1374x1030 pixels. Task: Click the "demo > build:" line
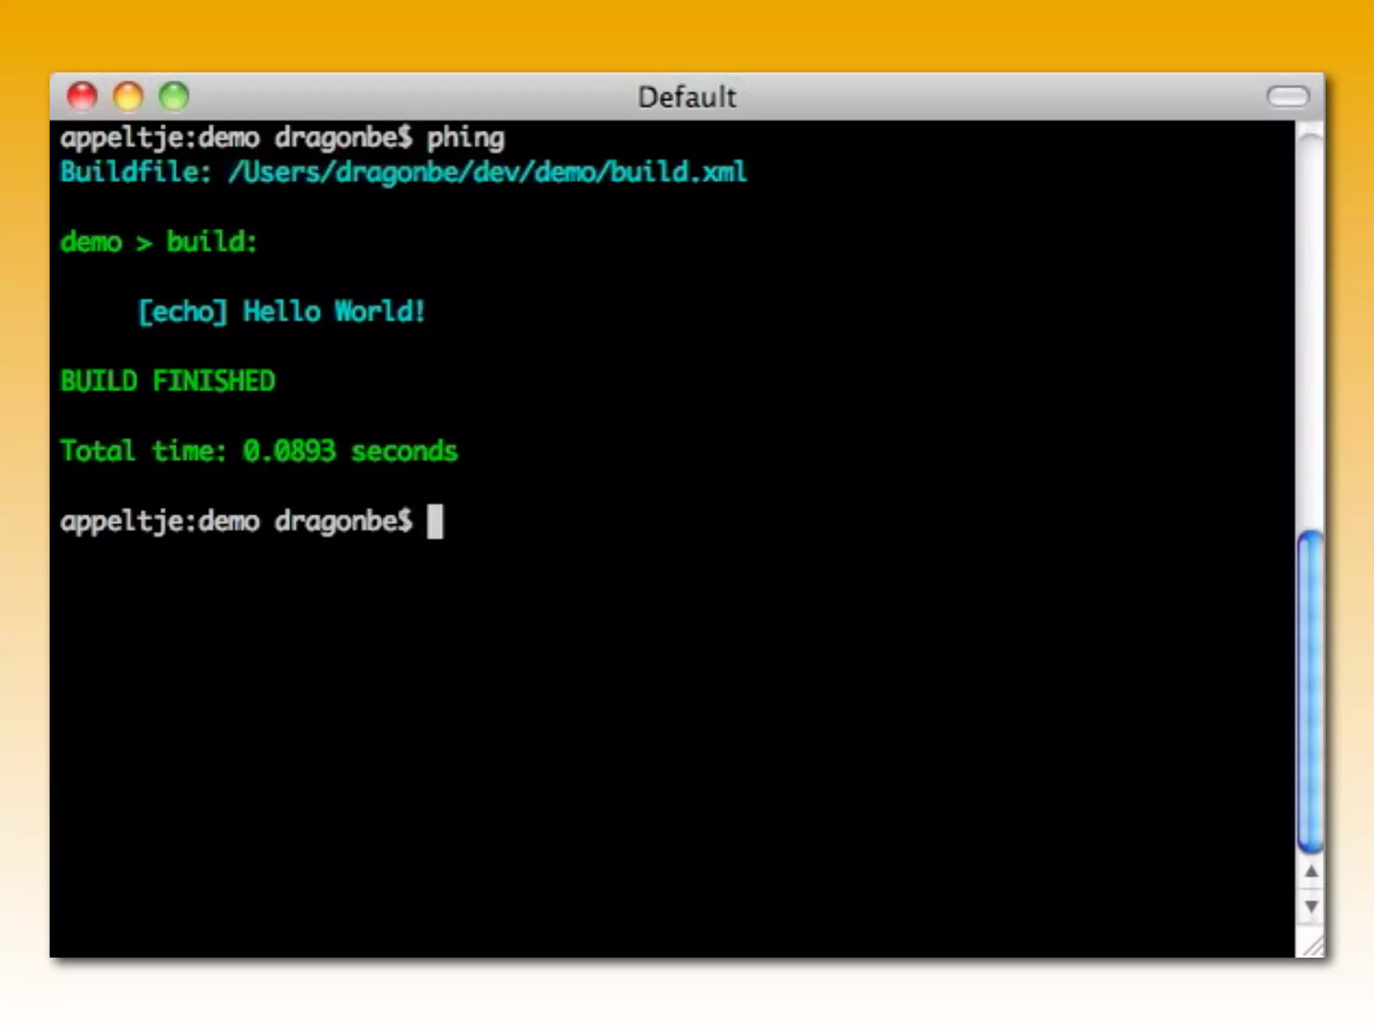(159, 242)
